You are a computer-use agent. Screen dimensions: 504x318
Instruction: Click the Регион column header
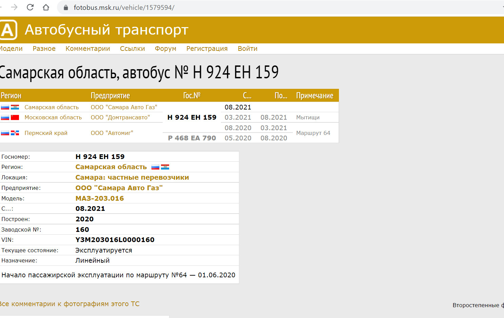point(11,96)
